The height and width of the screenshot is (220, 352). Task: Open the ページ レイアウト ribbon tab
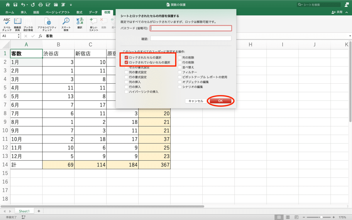point(58,12)
